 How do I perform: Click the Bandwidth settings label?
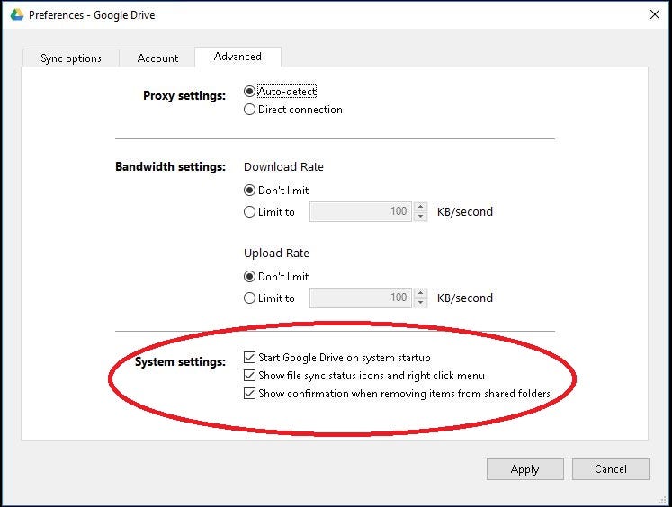170,166
